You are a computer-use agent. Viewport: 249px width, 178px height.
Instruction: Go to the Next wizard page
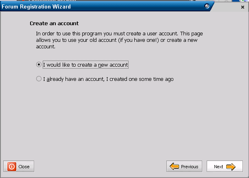point(225,166)
